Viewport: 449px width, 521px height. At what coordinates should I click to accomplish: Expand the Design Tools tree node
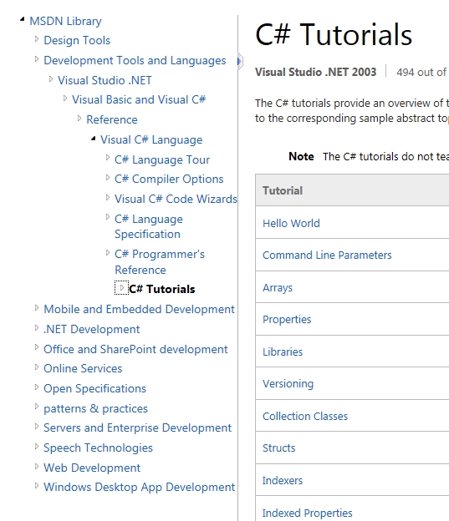click(37, 39)
